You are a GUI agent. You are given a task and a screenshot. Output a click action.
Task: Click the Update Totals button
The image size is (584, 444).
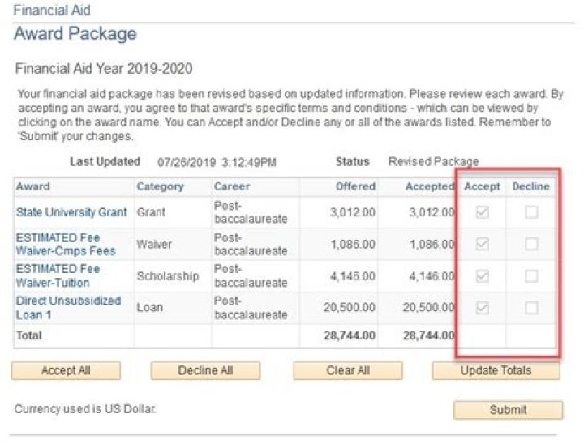tap(496, 371)
